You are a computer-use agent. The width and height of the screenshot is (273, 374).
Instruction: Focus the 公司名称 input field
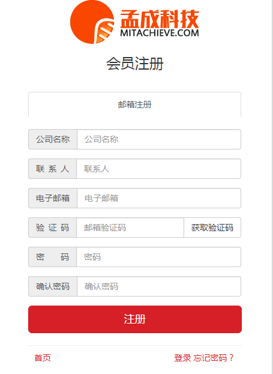pyautogui.click(x=159, y=139)
